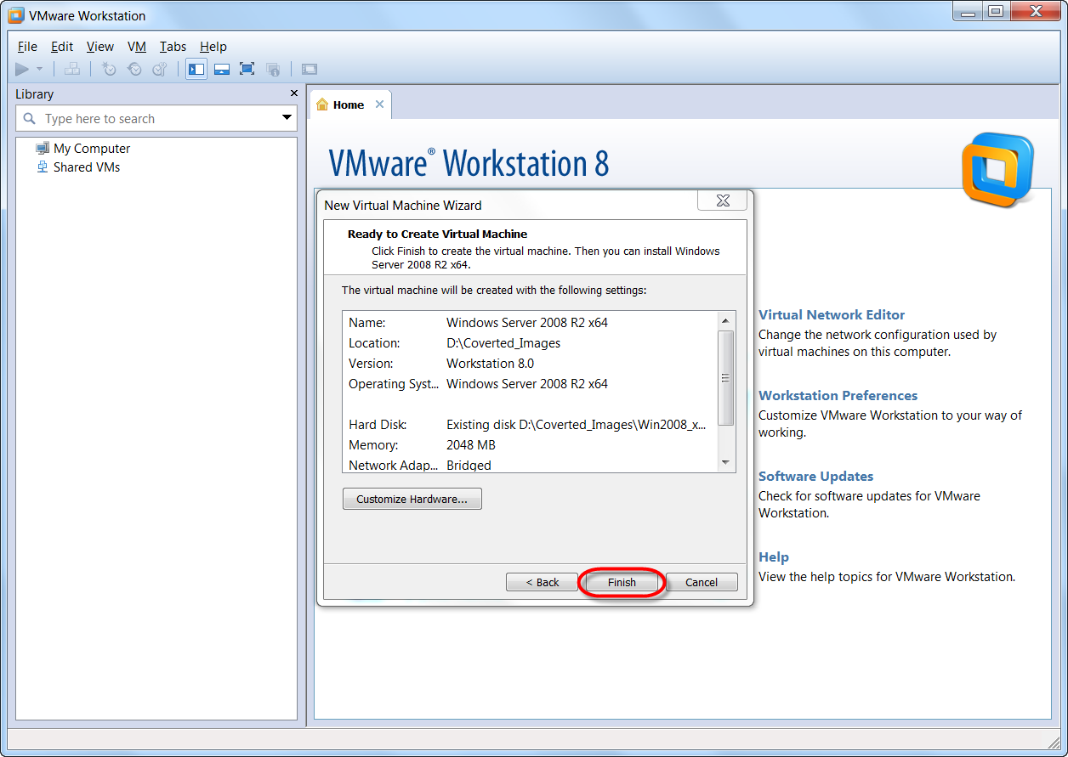The width and height of the screenshot is (1068, 757).
Task: Toggle the Show Library sidebar icon
Action: [x=196, y=69]
